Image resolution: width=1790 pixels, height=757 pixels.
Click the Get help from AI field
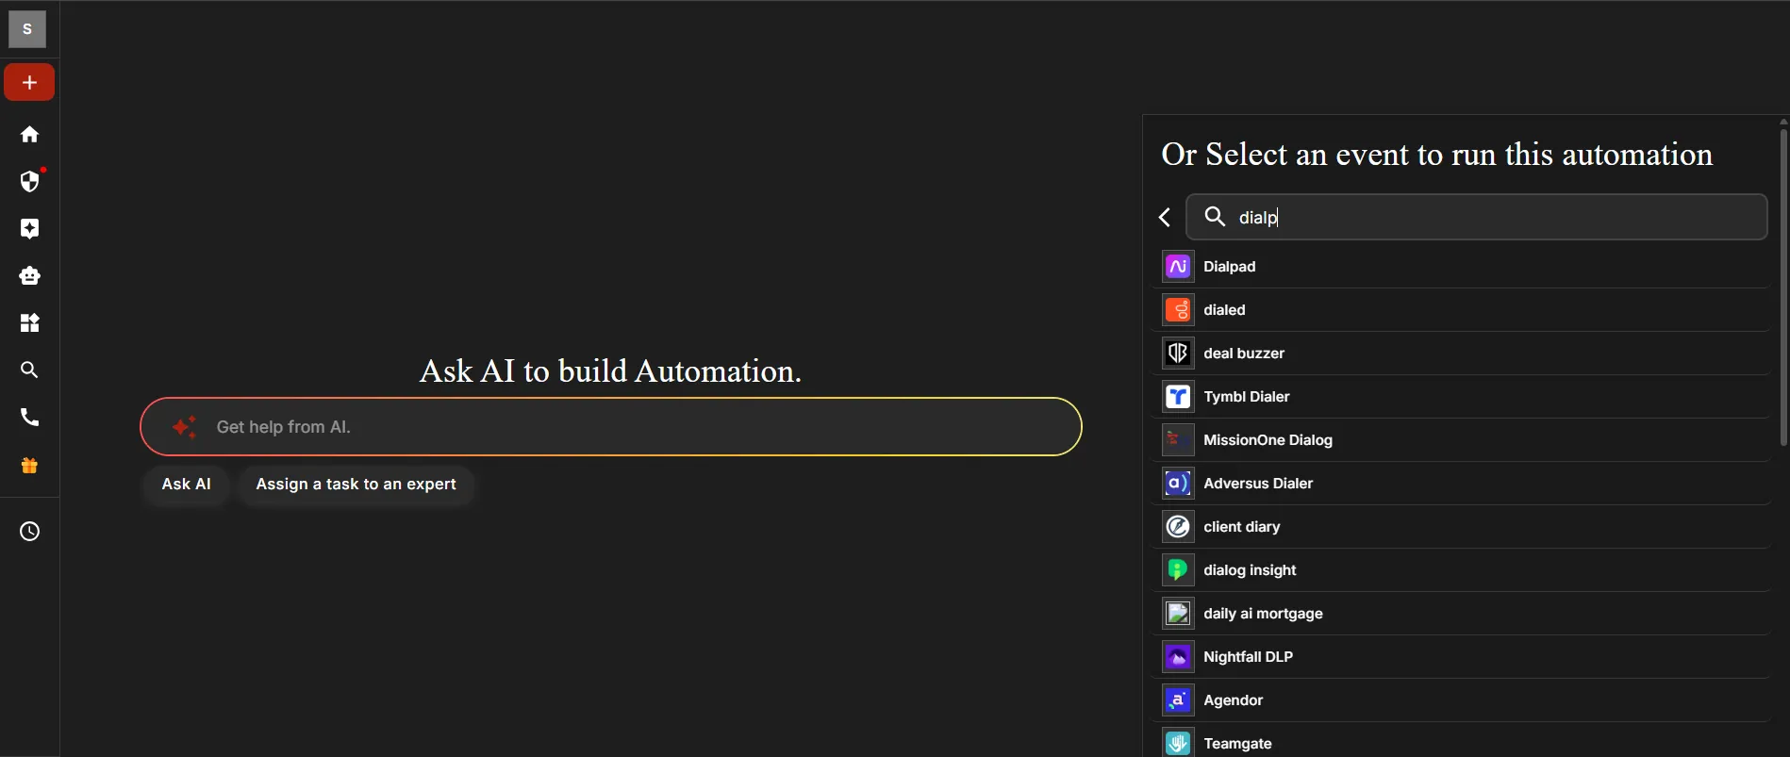[x=622, y=427]
